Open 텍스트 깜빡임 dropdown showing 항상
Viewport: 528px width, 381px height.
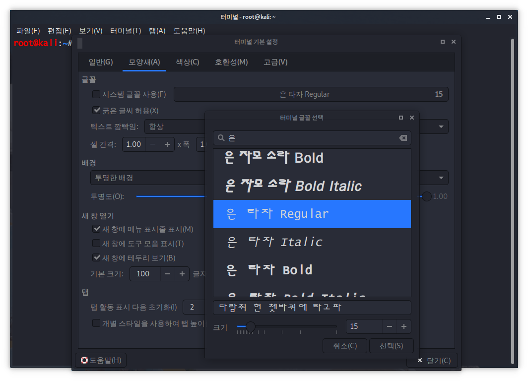pyautogui.click(x=175, y=127)
